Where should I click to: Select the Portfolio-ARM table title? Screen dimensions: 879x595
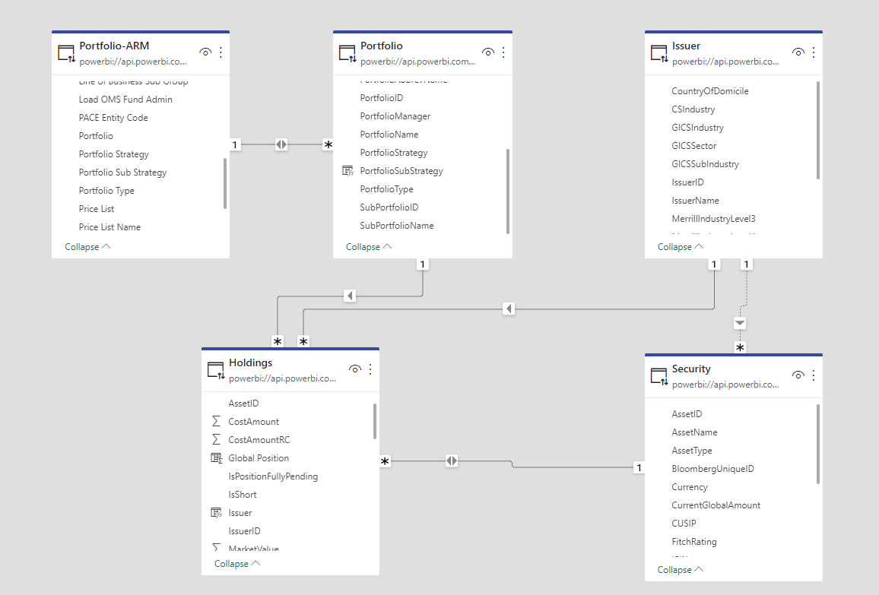pos(114,46)
